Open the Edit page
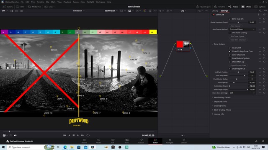Screen dimensions: 268x150 [x=127, y=141]
